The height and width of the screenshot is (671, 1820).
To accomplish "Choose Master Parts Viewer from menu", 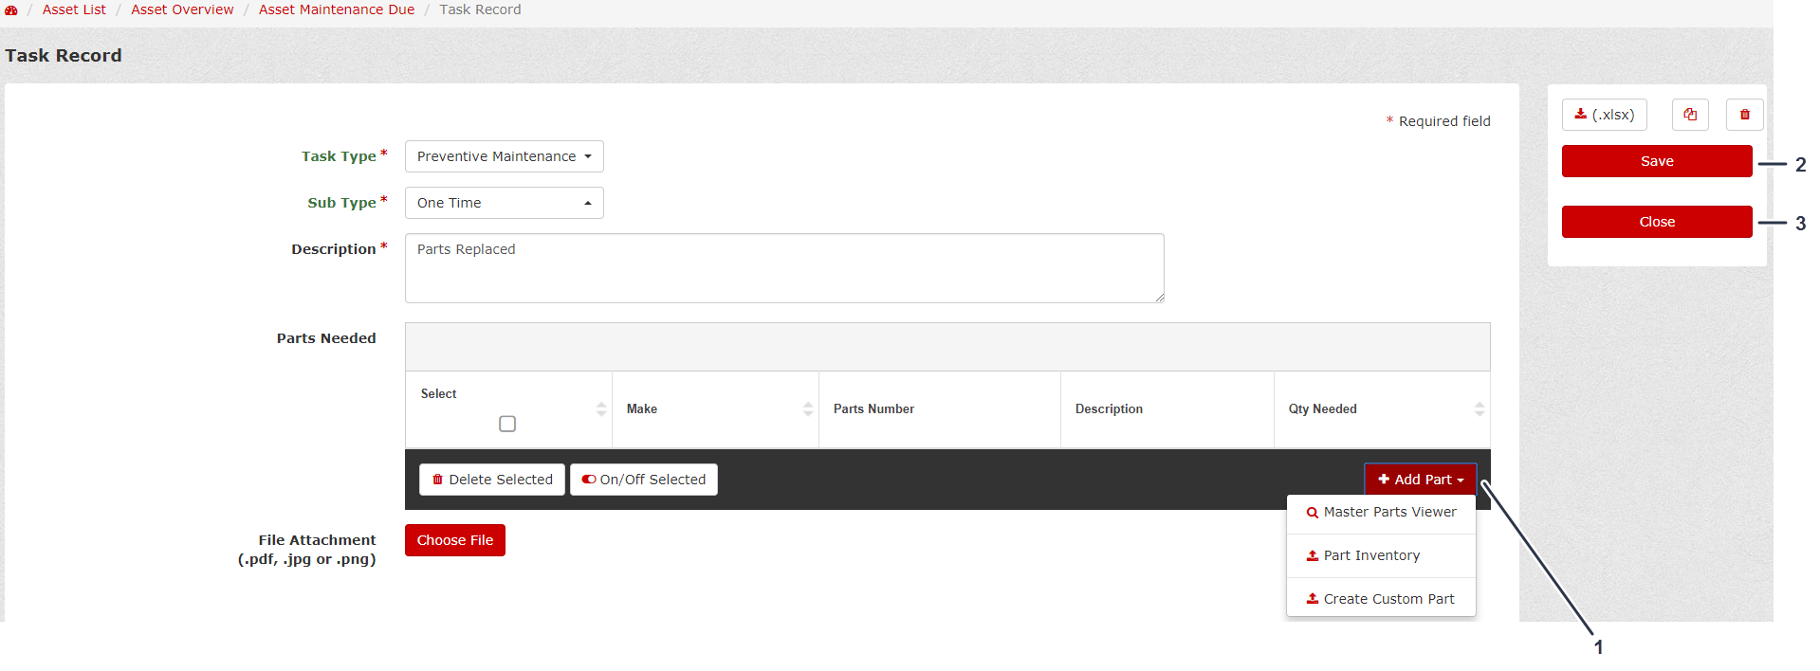I will (1381, 512).
